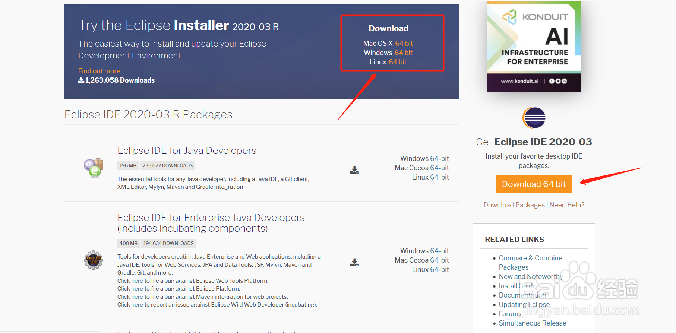
Task: Open Install Guide related link
Action: coord(517,286)
